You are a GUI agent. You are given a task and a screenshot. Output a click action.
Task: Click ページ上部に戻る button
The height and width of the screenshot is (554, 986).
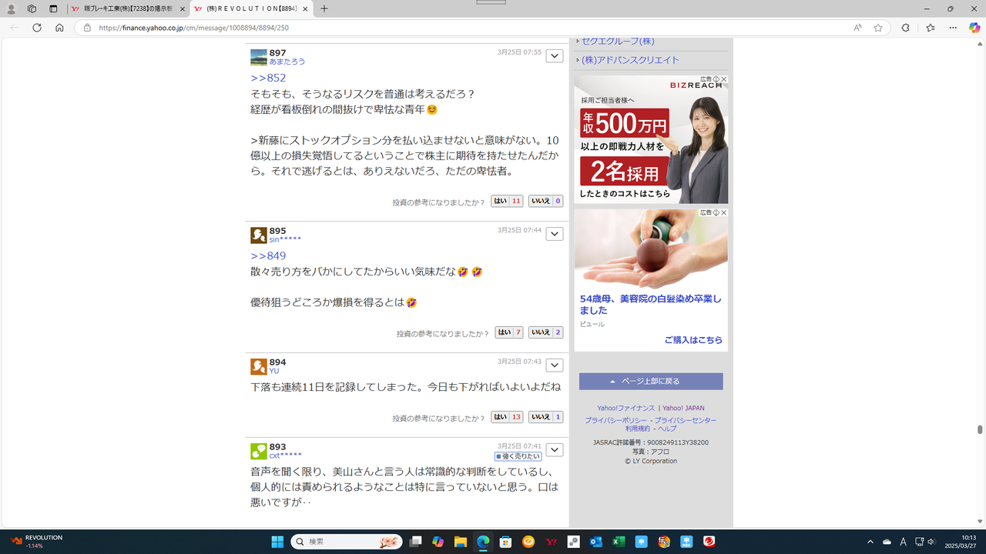click(650, 382)
